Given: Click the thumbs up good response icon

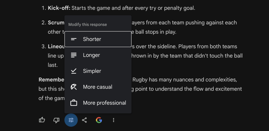Looking at the screenshot, I should 42,120.
